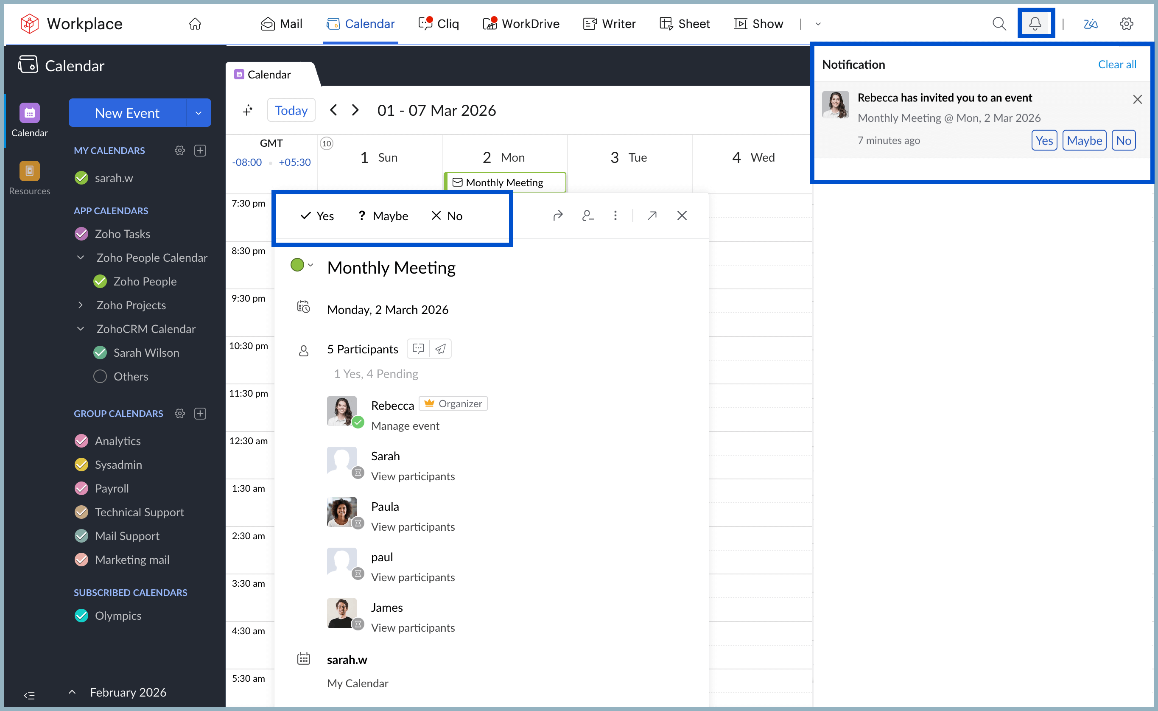Click the notification bell icon

tap(1035, 23)
